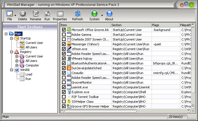Enable the Adobe Gamma checkbox
The height and width of the screenshot is (121, 198).
64,34
